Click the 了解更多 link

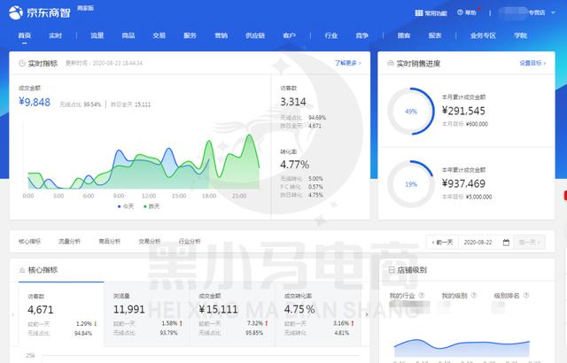point(347,63)
